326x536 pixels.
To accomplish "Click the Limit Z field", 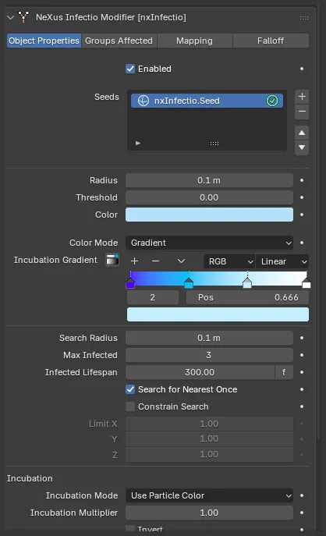I will [209, 454].
